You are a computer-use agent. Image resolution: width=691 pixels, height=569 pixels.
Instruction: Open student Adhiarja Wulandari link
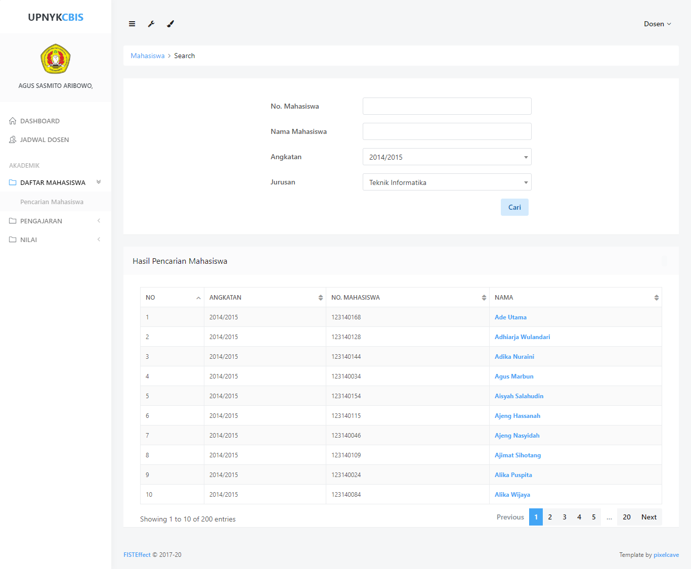point(522,337)
